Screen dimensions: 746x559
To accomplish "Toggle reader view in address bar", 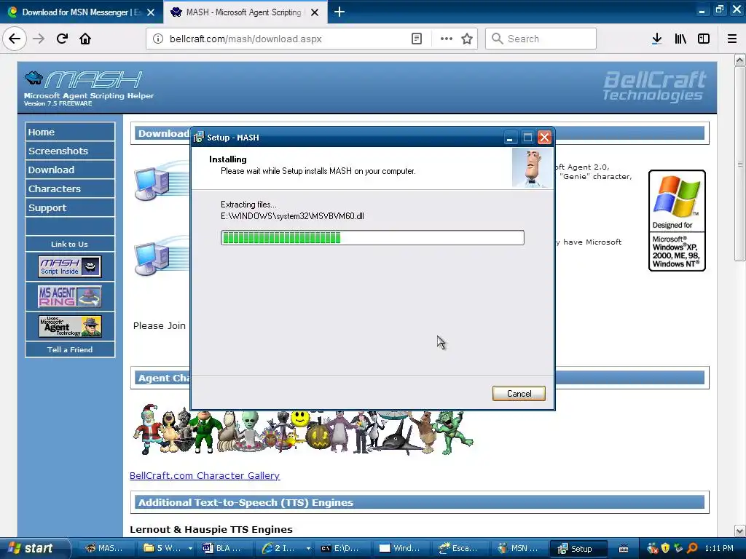I will pyautogui.click(x=416, y=39).
